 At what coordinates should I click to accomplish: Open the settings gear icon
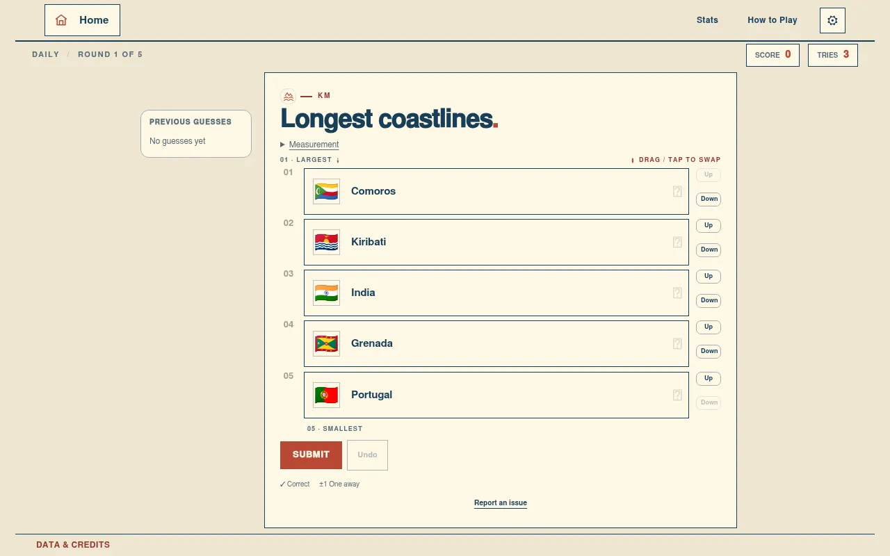pos(832,21)
